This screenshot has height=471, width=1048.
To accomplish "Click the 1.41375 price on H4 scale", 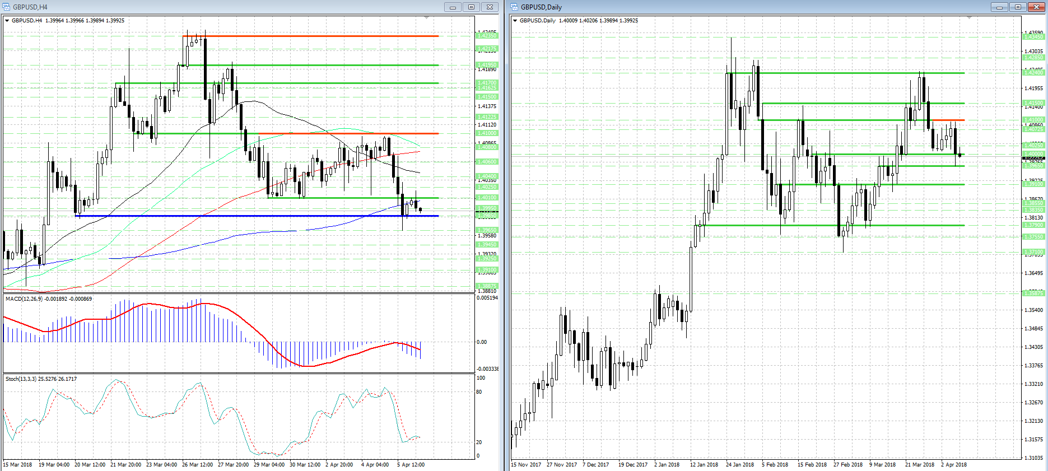I will 487,106.
